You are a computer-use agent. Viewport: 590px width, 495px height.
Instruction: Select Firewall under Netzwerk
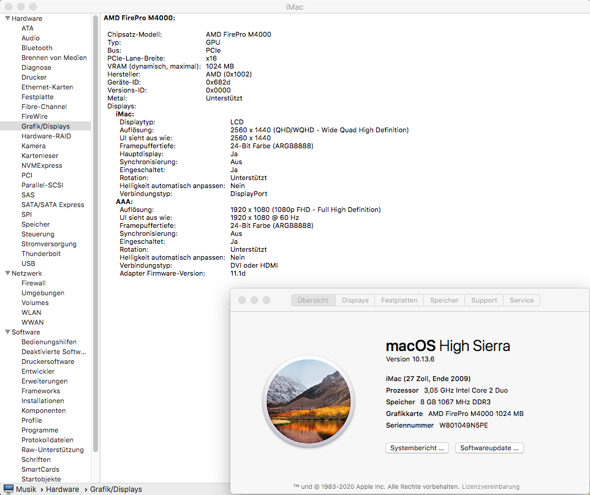tap(34, 283)
